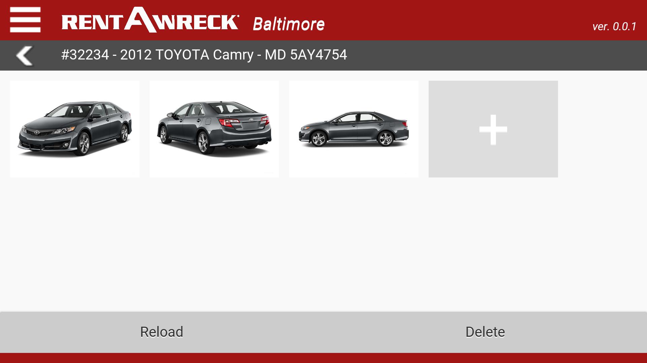Screen dimensions: 647x363
Task: Click the ver. 0.0.1 version text
Action: [x=614, y=27]
